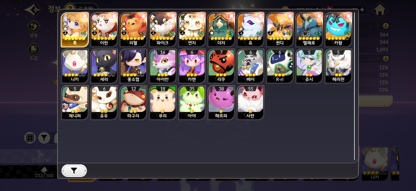This screenshot has width=416, height=191.
Task: Select the 풍소협 dark-haired character
Action: pyautogui.click(x=133, y=66)
